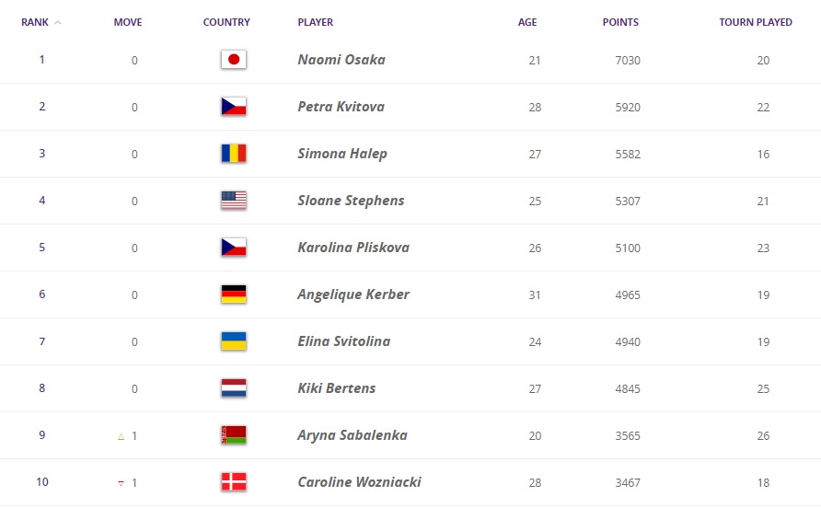Click Japan flag icon beside Naomi Osaka

[234, 60]
